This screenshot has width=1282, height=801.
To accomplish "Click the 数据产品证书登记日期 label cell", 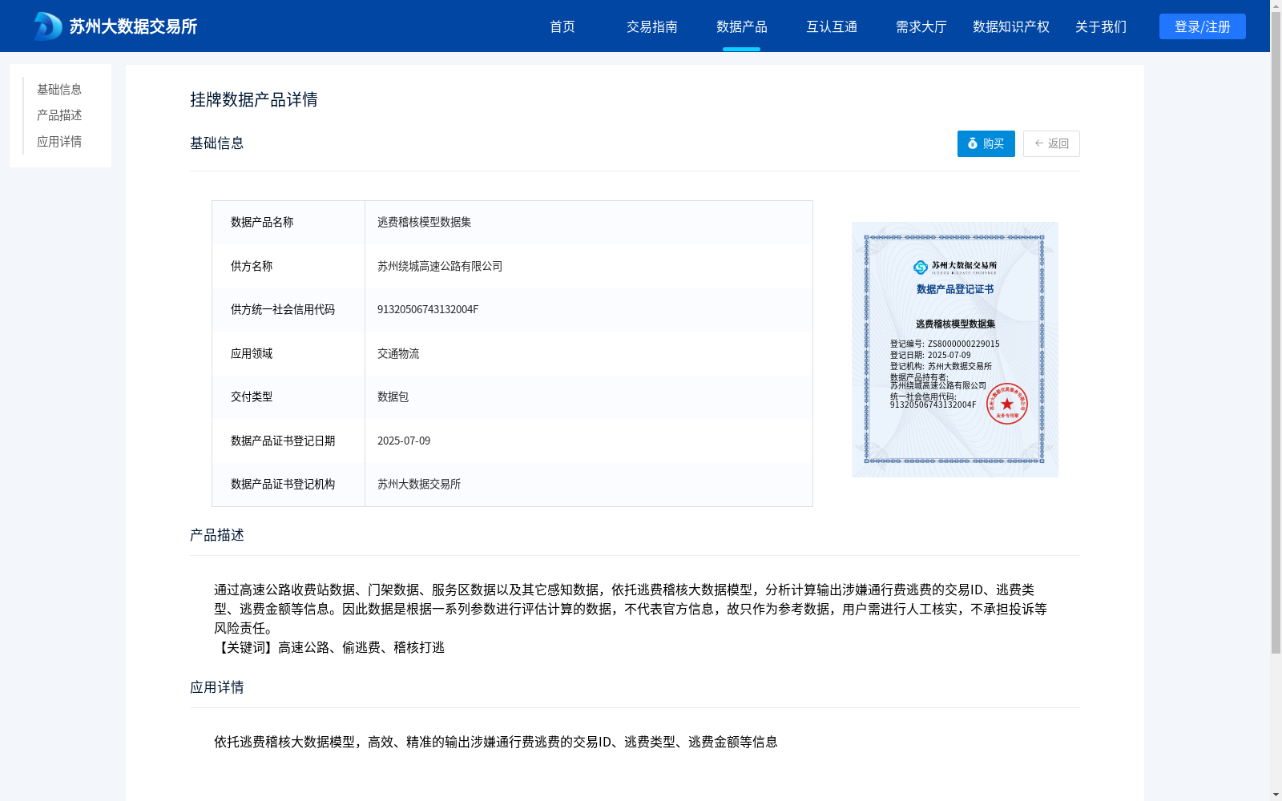I will [x=288, y=441].
